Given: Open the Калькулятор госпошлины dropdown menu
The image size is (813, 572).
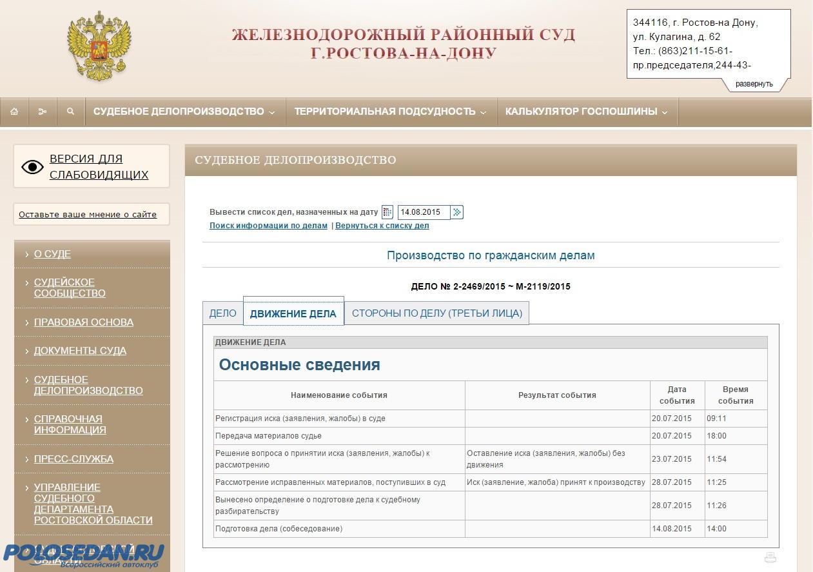Looking at the screenshot, I should pos(587,112).
